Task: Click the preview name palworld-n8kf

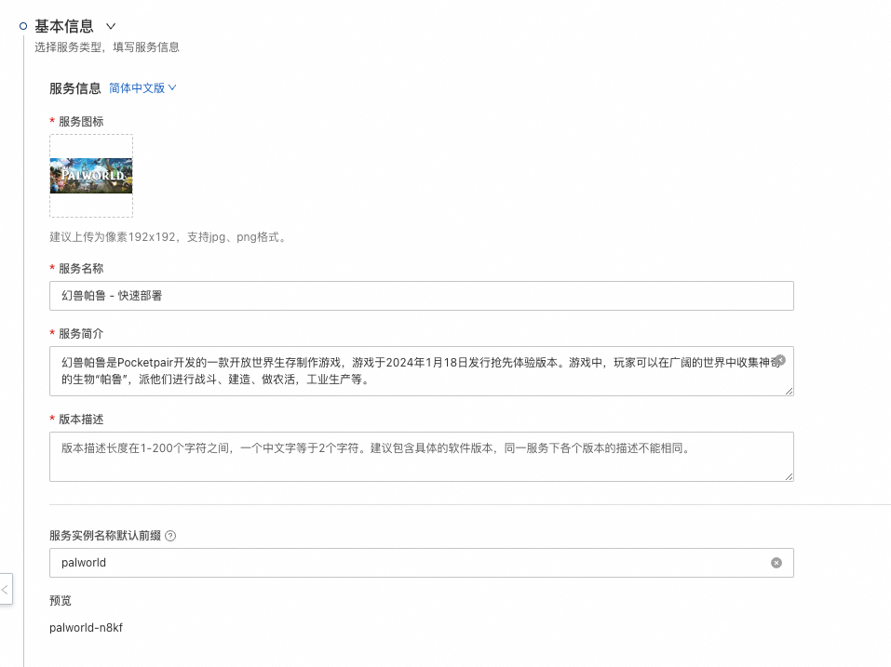Action: pos(86,628)
